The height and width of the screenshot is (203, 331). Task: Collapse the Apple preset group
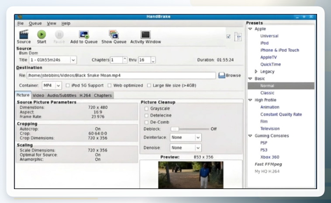250,29
